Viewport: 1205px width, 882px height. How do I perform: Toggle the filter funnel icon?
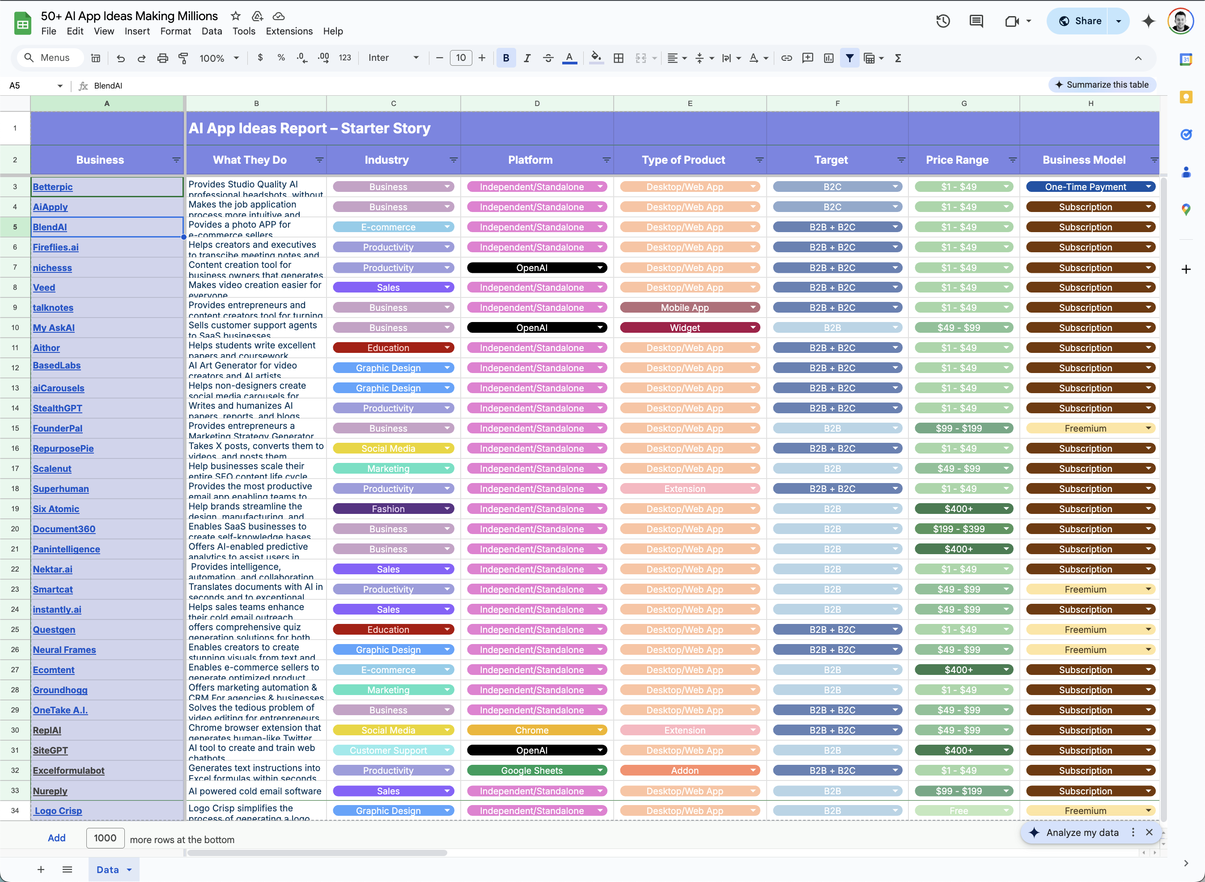pos(849,58)
